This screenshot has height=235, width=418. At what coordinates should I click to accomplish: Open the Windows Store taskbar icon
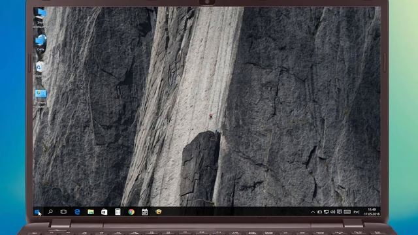(x=104, y=211)
